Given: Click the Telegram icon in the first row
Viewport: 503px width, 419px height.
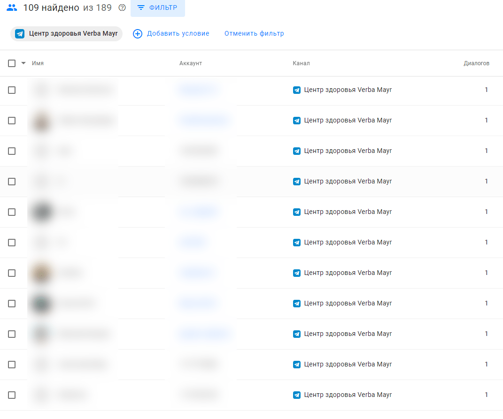Looking at the screenshot, I should click(x=297, y=90).
